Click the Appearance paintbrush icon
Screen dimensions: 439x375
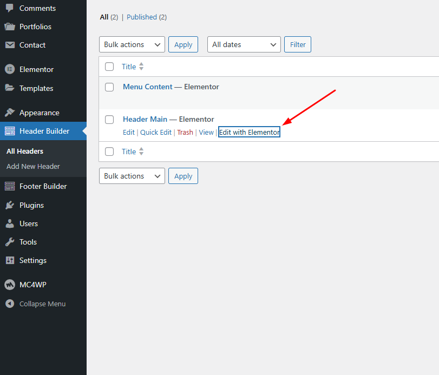tap(10, 113)
